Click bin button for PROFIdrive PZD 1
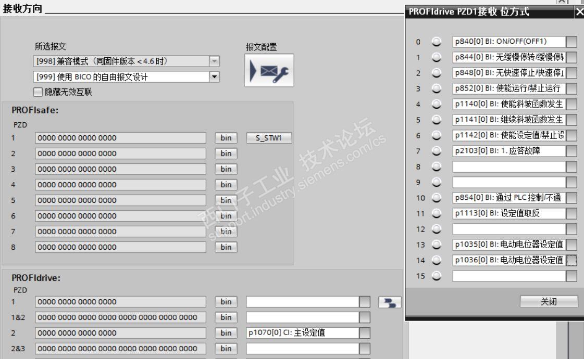 pyautogui.click(x=226, y=302)
